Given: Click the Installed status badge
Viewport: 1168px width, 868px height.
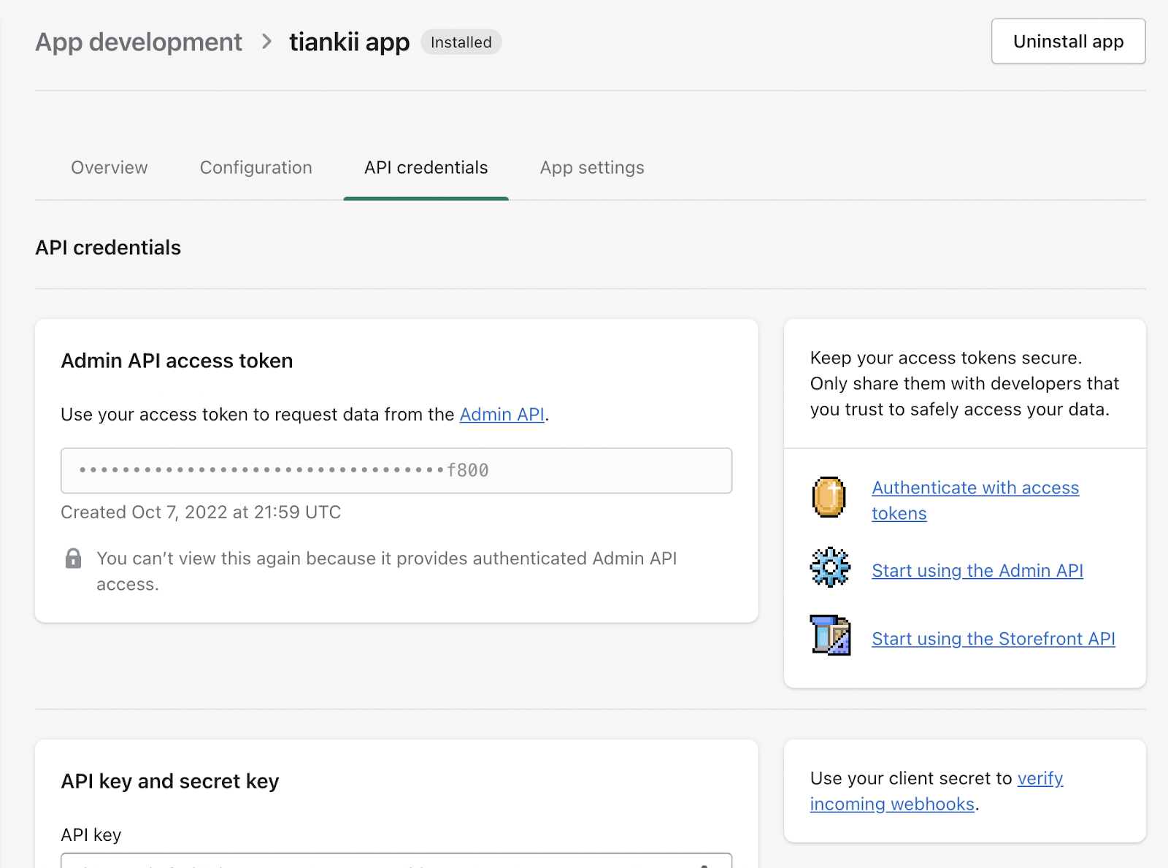Looking at the screenshot, I should tap(461, 42).
